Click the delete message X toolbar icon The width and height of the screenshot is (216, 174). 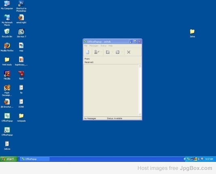(128, 52)
